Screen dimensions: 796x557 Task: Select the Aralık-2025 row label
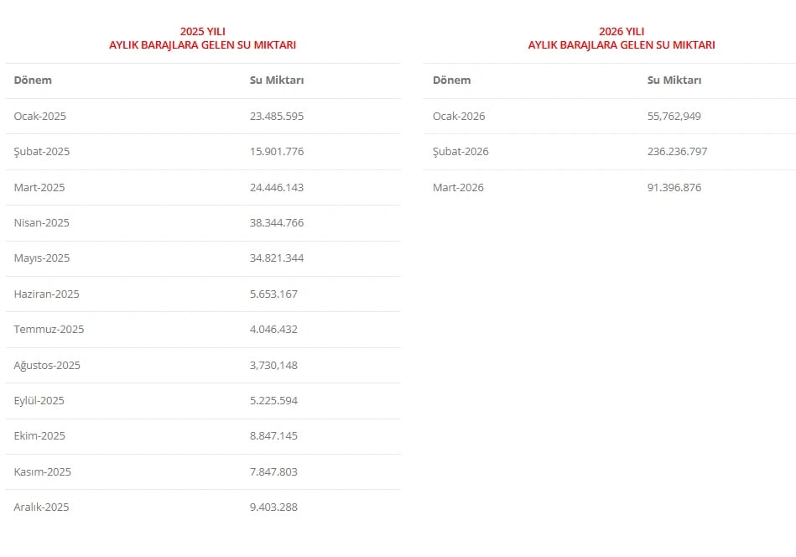41,508
